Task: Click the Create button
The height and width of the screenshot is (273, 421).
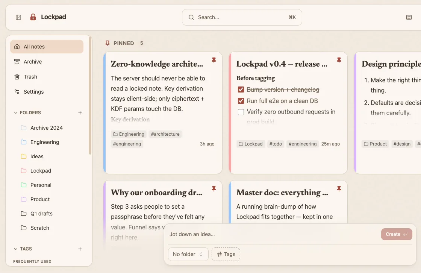Action: pyautogui.click(x=397, y=234)
